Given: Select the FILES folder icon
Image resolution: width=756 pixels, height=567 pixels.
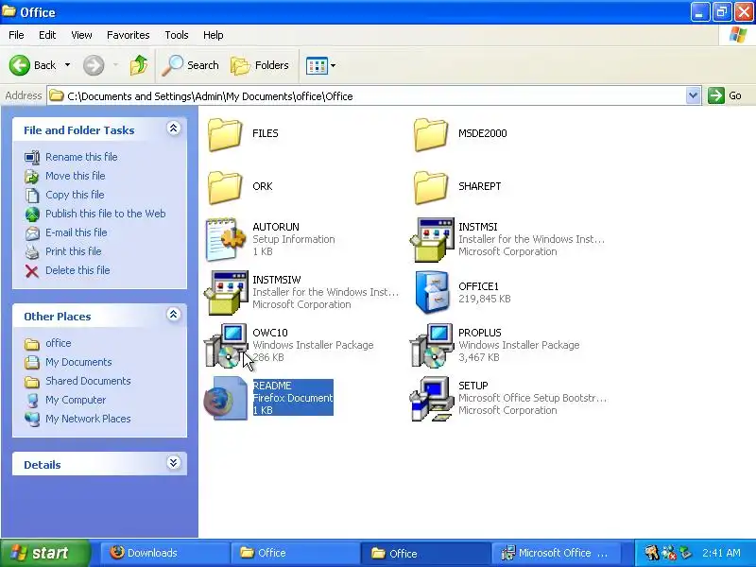Looking at the screenshot, I should (225, 134).
